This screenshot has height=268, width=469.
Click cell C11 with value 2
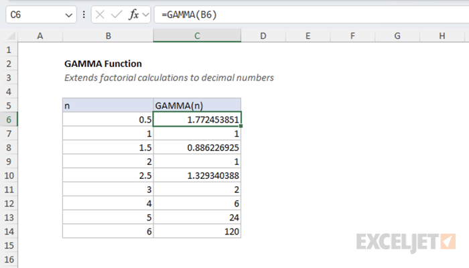(x=197, y=190)
